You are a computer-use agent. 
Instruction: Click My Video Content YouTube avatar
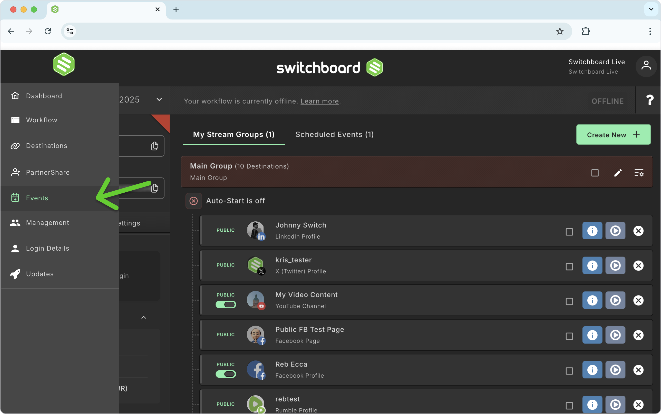pyautogui.click(x=256, y=300)
